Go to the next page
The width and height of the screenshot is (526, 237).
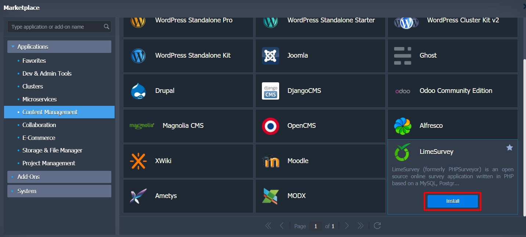[x=347, y=226]
